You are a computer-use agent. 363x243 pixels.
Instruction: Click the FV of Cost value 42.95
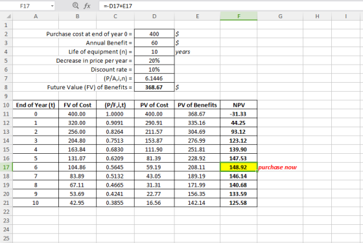77,203
